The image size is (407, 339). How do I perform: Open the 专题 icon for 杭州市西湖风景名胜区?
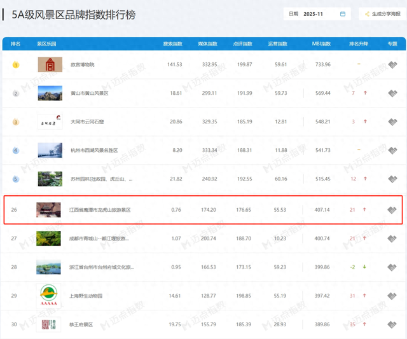392,150
